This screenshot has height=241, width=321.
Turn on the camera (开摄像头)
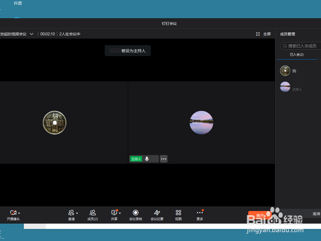(x=13, y=215)
